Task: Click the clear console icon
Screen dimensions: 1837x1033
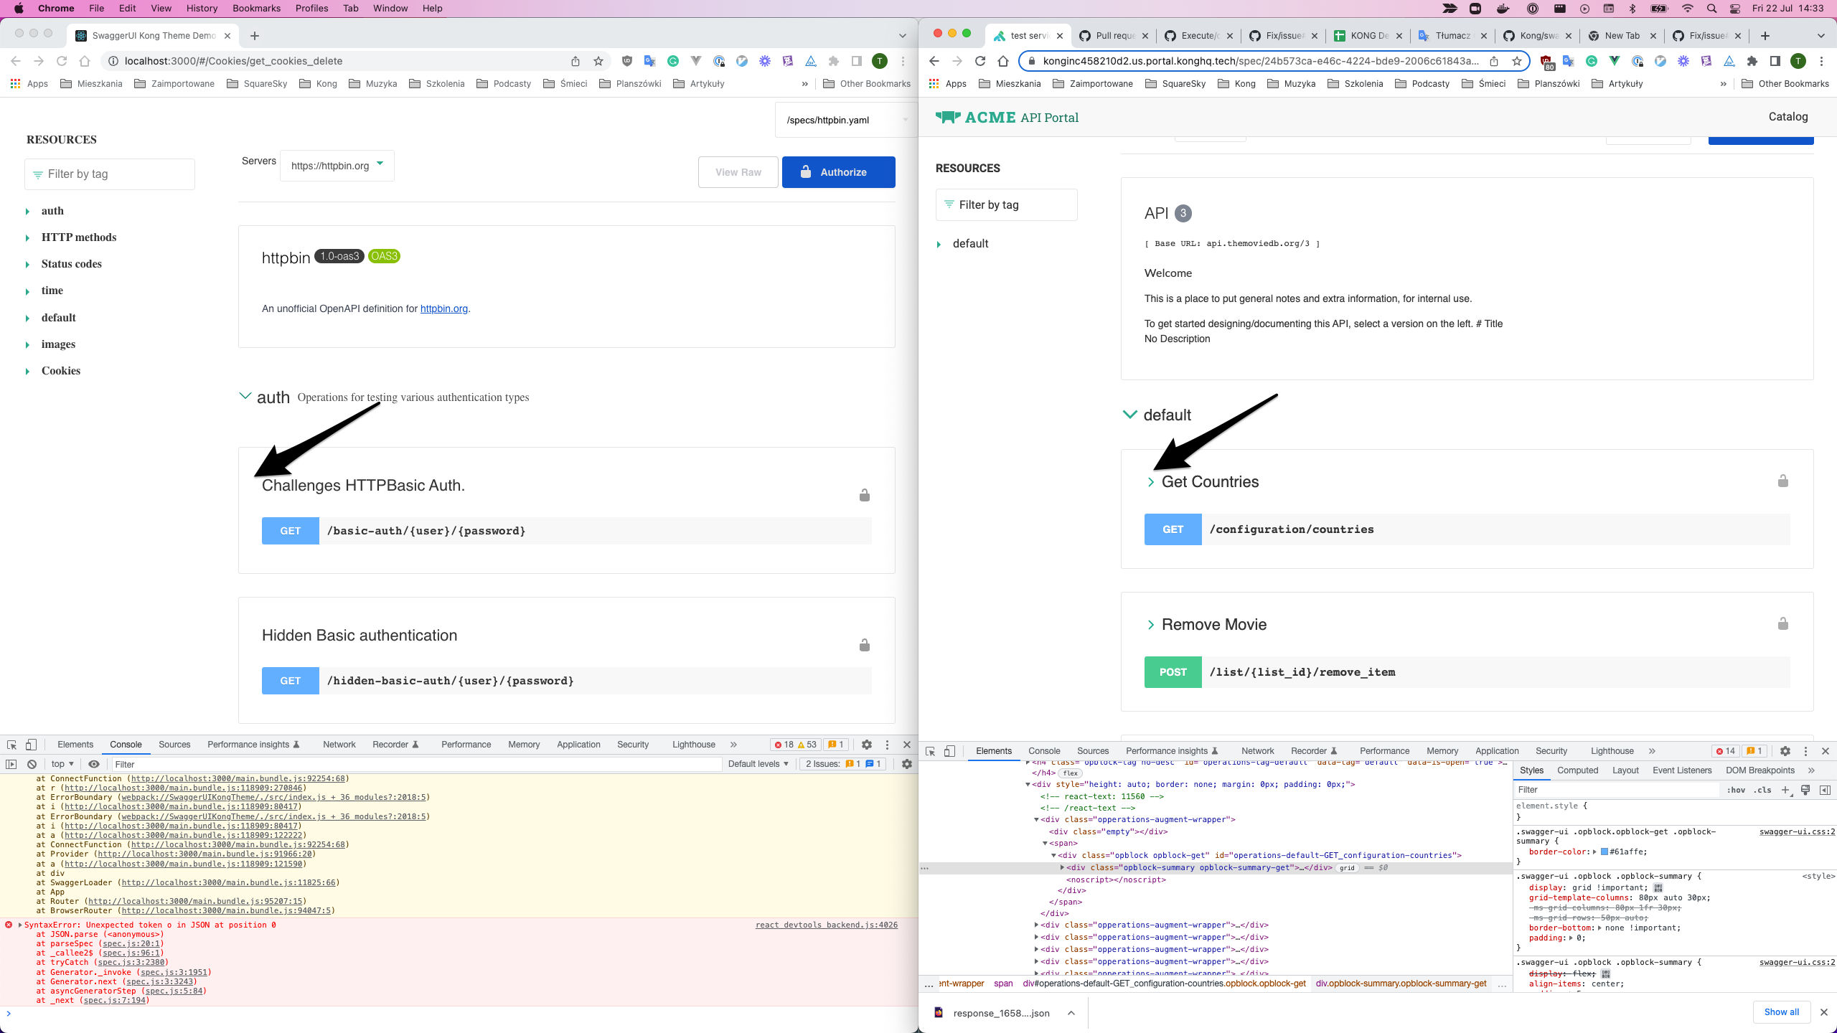Action: 32,764
